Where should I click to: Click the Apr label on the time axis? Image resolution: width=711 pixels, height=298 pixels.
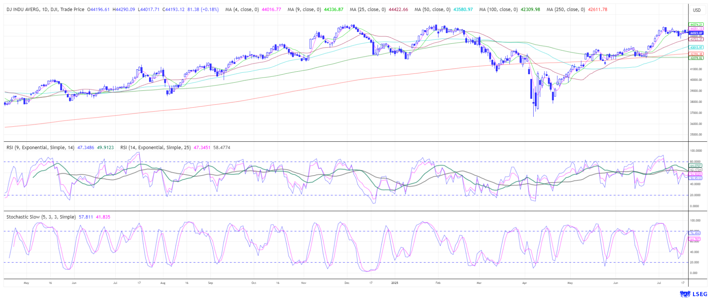tap(524, 283)
